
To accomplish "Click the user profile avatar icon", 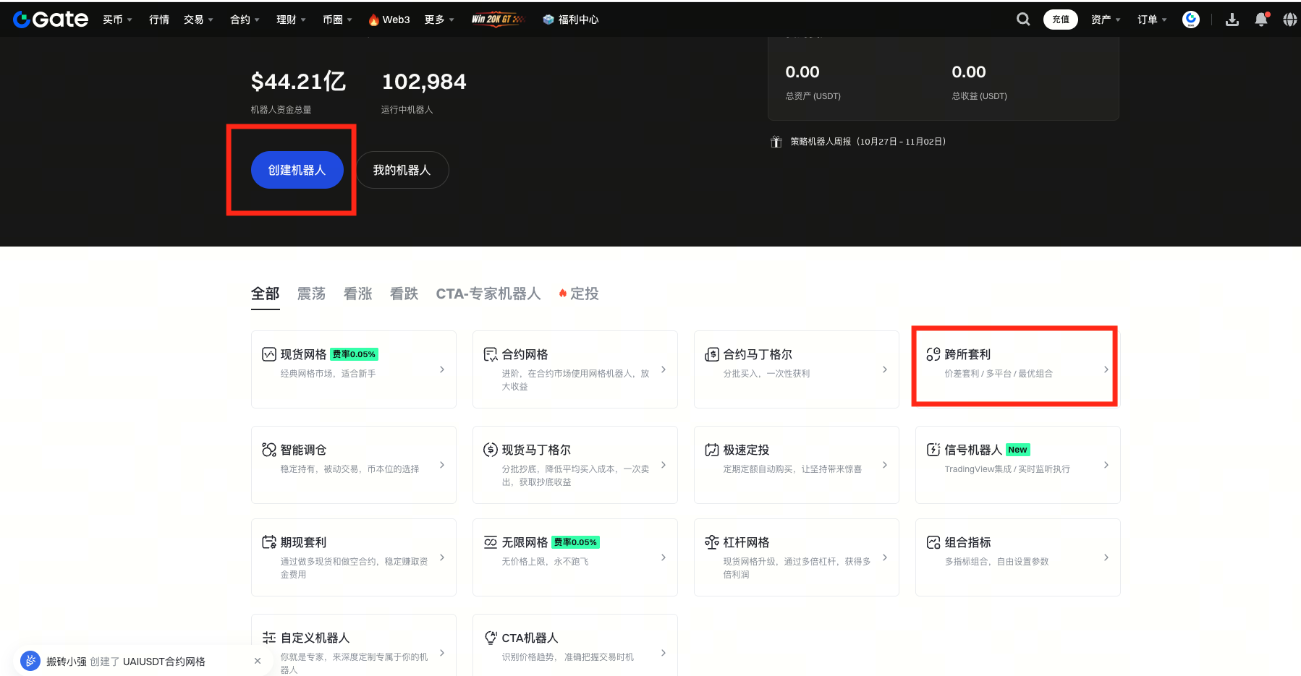I will point(1190,20).
